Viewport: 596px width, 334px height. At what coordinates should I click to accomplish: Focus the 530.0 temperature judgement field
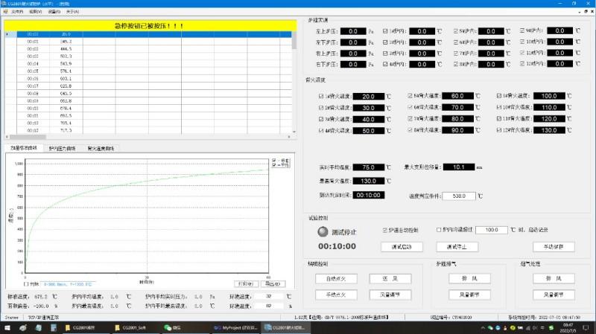tap(459, 196)
